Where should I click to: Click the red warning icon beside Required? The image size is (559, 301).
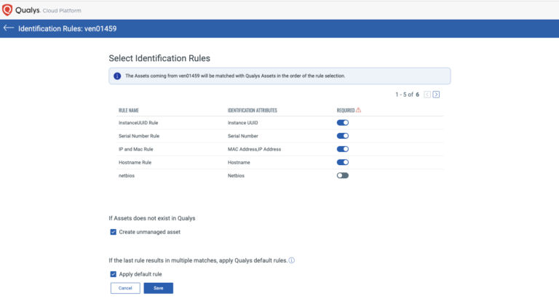[359, 111]
